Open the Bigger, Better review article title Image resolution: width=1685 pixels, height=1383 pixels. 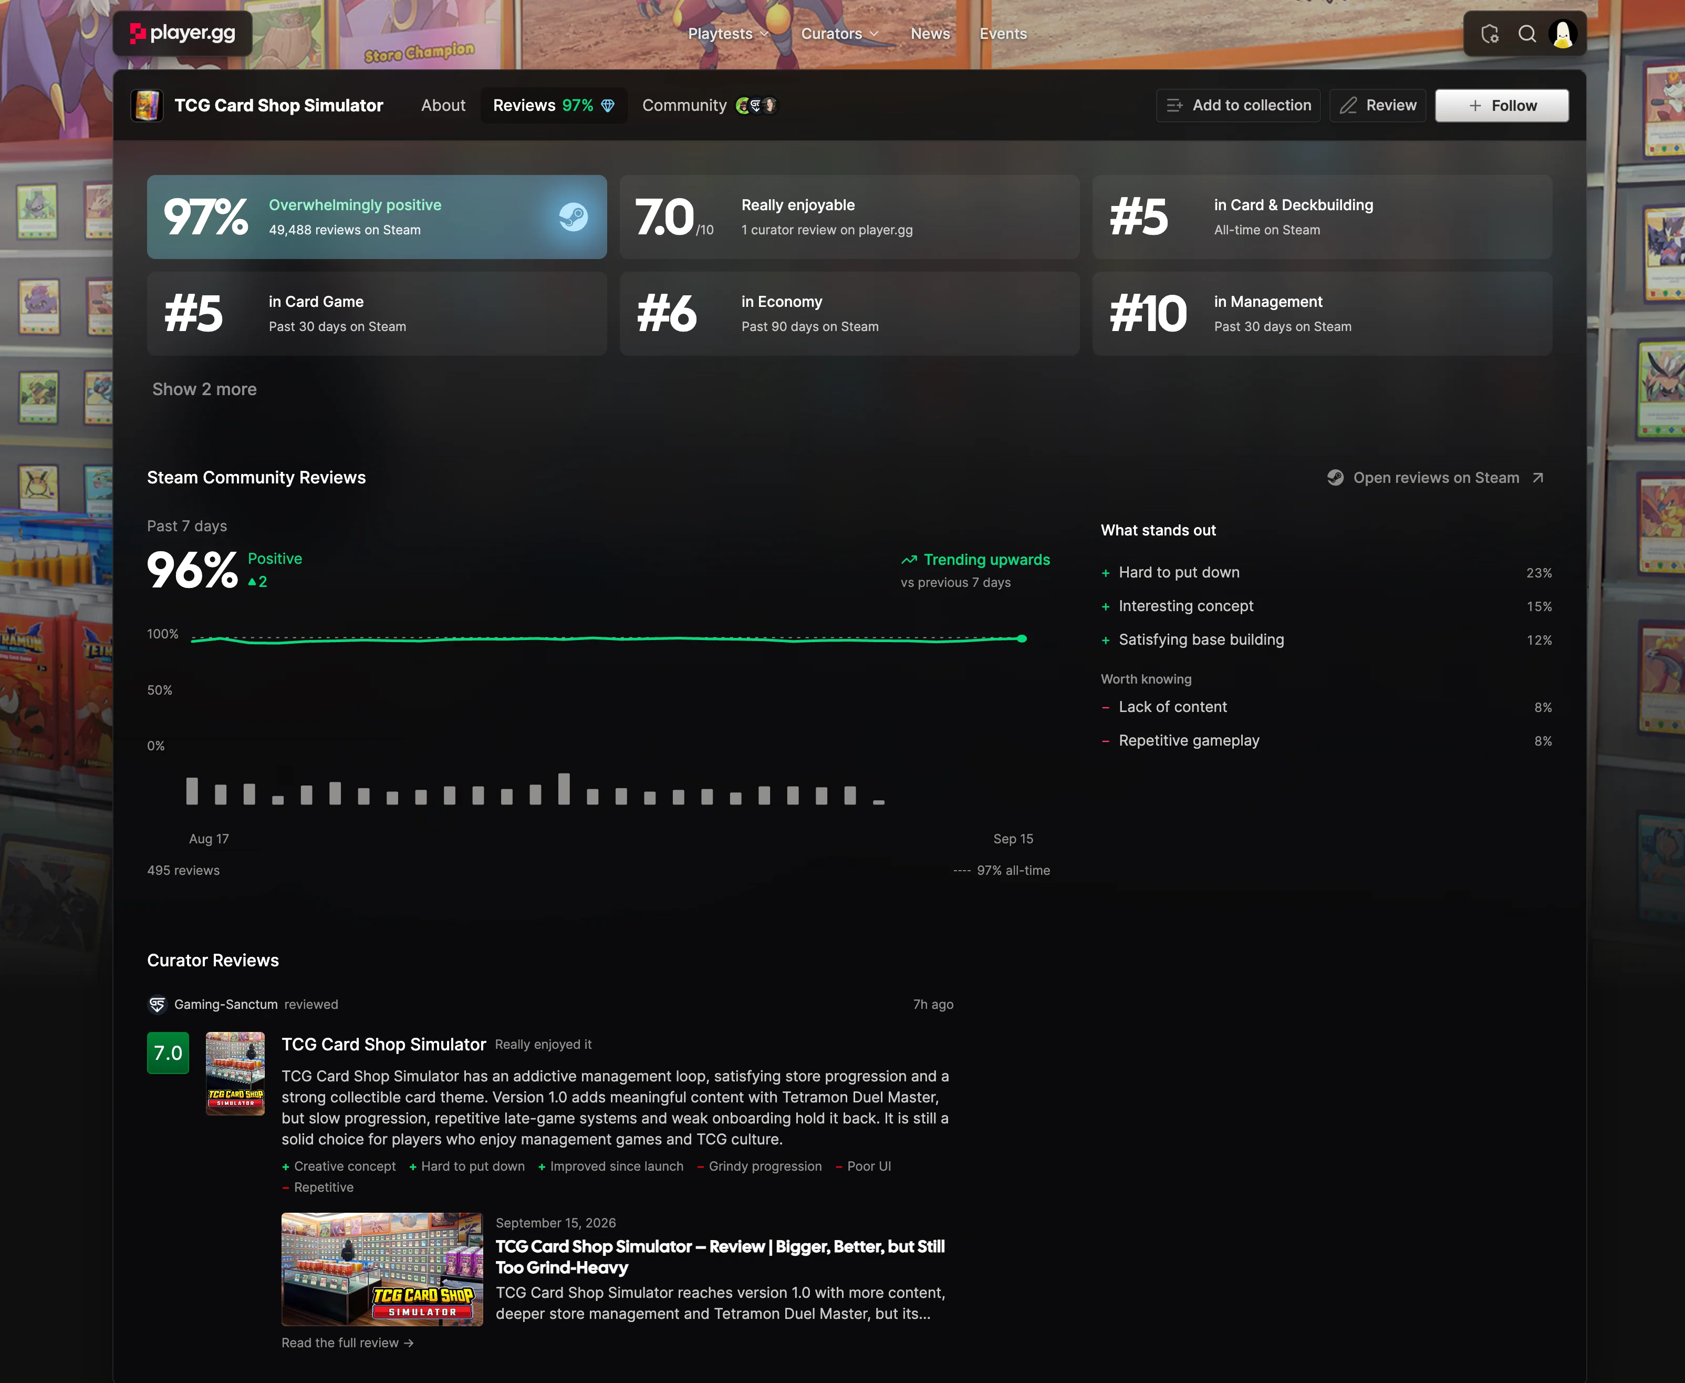[720, 1256]
